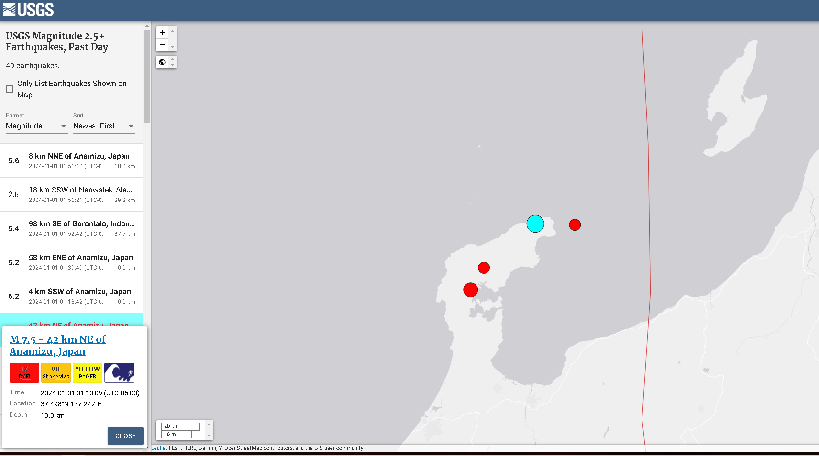Open the Sort Newest First dropdown
The image size is (819, 456).
click(104, 126)
